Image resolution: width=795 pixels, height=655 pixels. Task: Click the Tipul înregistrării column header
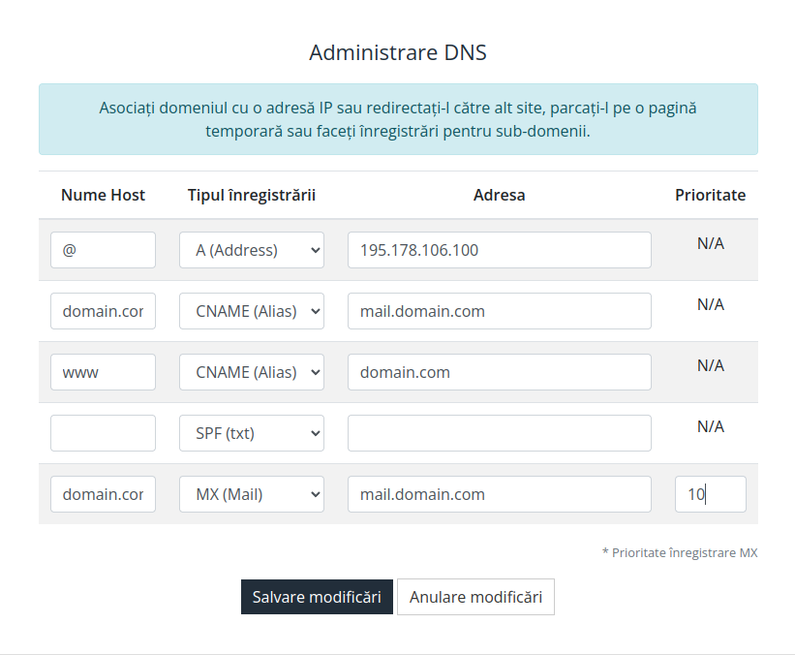(252, 195)
